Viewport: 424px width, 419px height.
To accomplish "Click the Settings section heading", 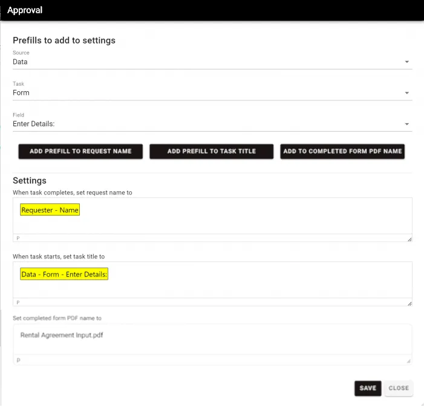I will tap(30, 181).
